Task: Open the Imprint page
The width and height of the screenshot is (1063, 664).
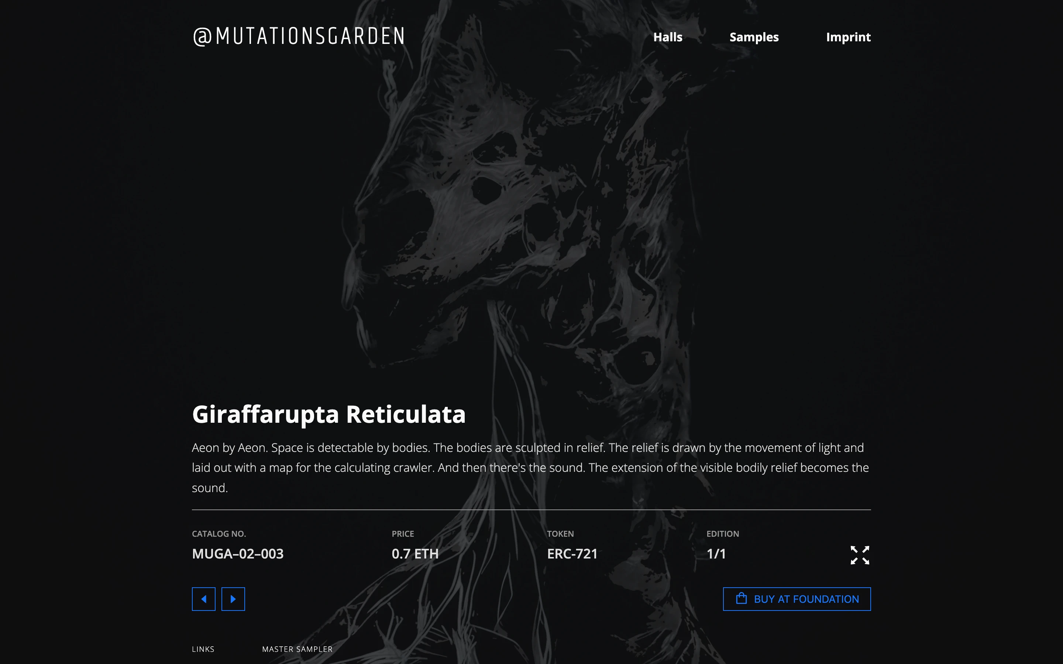Action: 848,37
